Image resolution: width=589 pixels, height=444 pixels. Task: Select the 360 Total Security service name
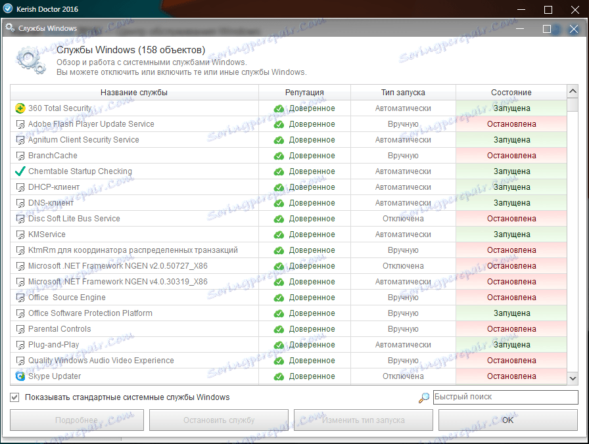click(60, 108)
